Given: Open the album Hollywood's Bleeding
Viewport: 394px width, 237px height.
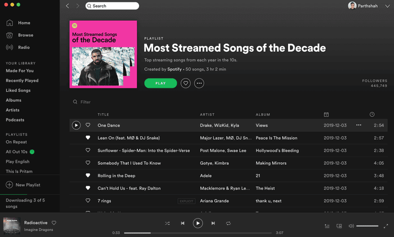Looking at the screenshot, I should (277, 150).
